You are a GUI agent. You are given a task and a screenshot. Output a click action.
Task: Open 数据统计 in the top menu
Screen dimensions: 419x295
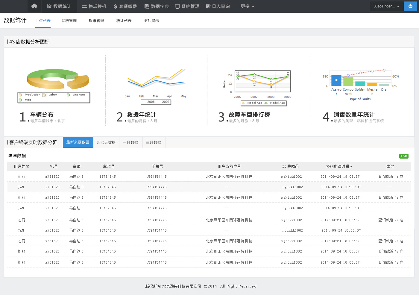[59, 6]
